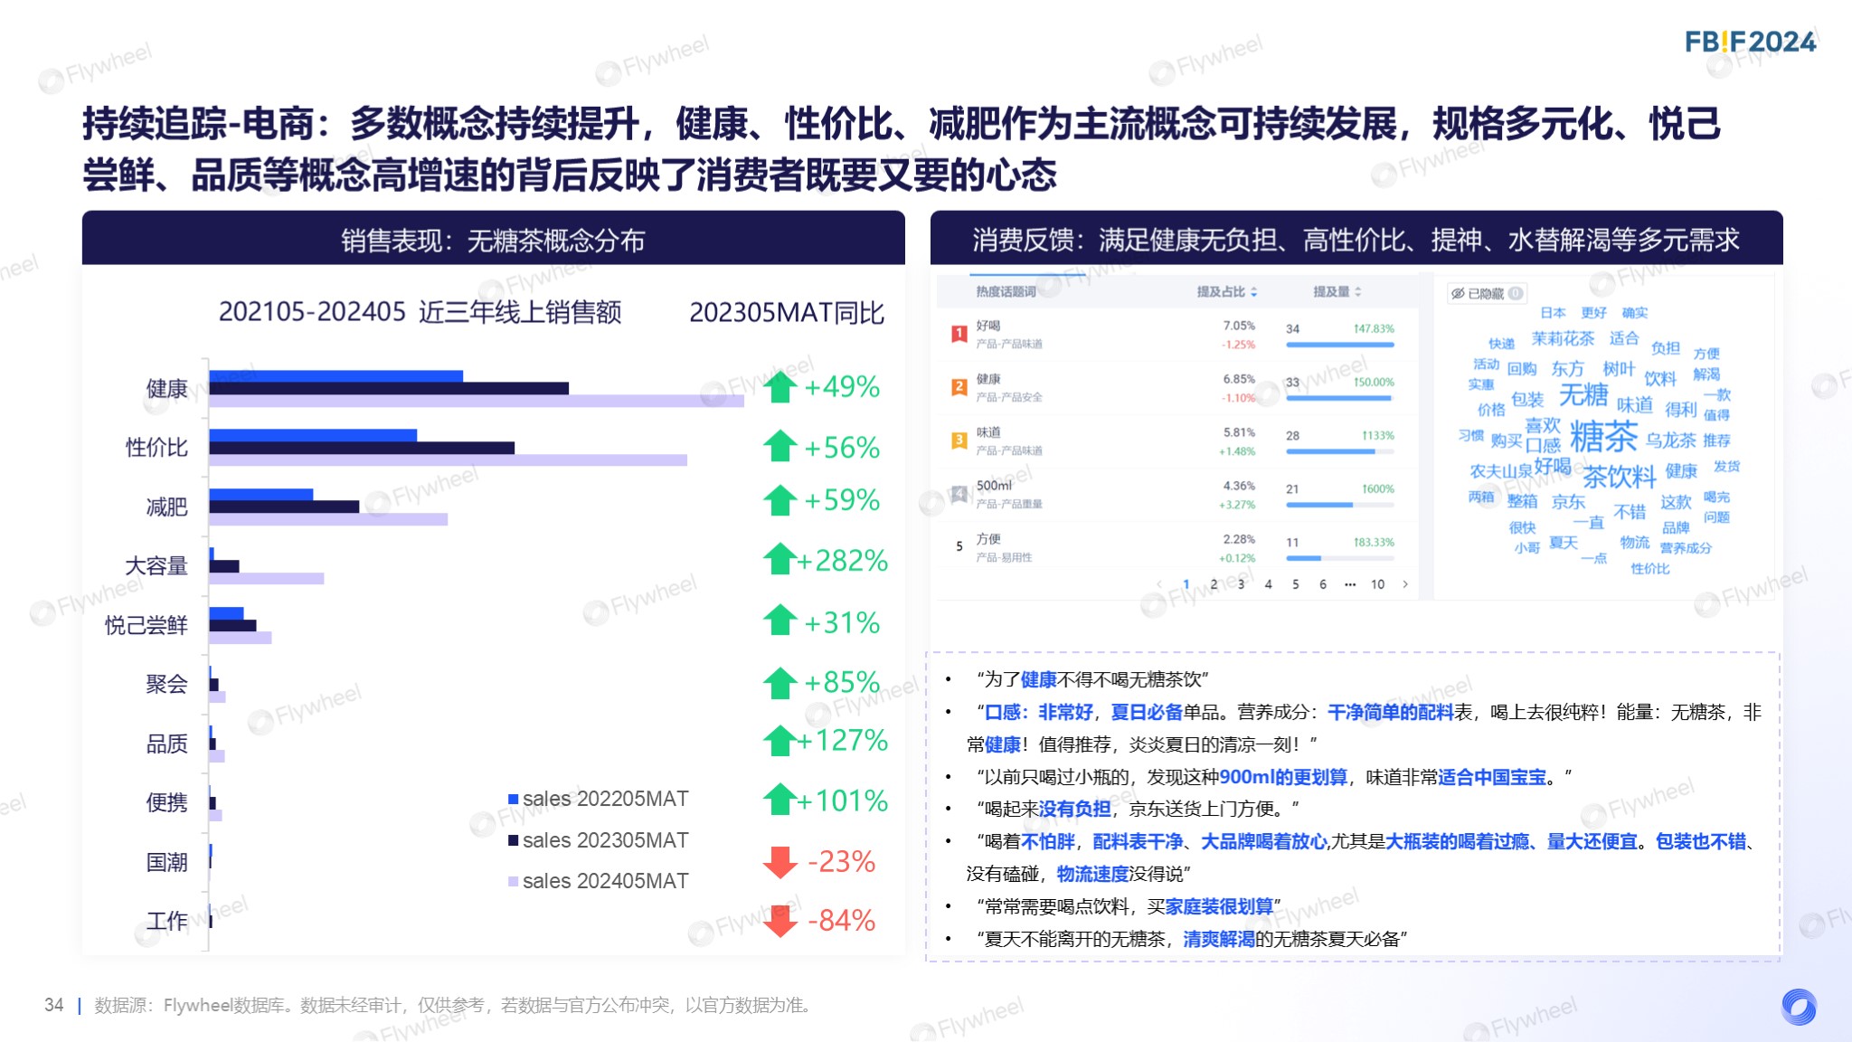Image resolution: width=1852 pixels, height=1042 pixels.
Task: Jump to page 10 in the pagination
Action: click(1377, 584)
